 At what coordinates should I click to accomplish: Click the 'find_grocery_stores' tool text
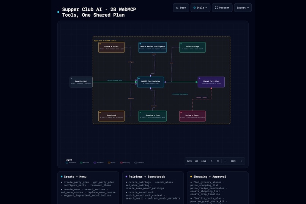tap(207, 182)
